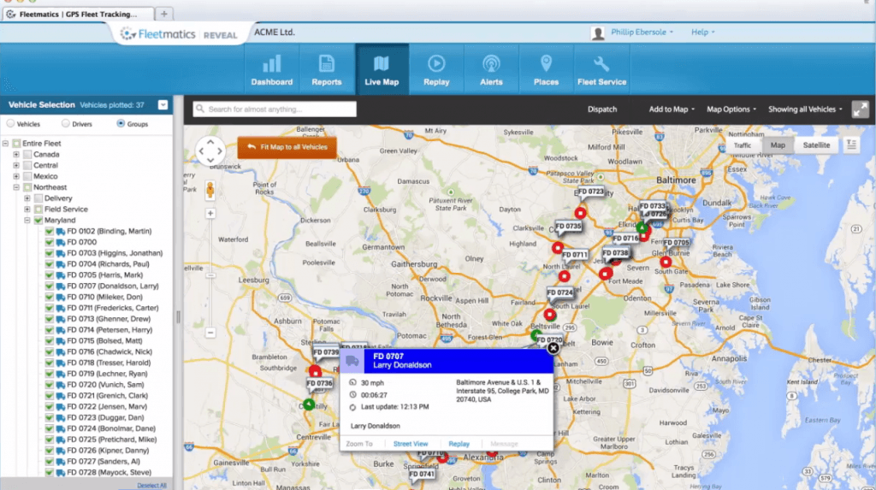
Task: Open the Fleet Service section
Action: pos(601,69)
